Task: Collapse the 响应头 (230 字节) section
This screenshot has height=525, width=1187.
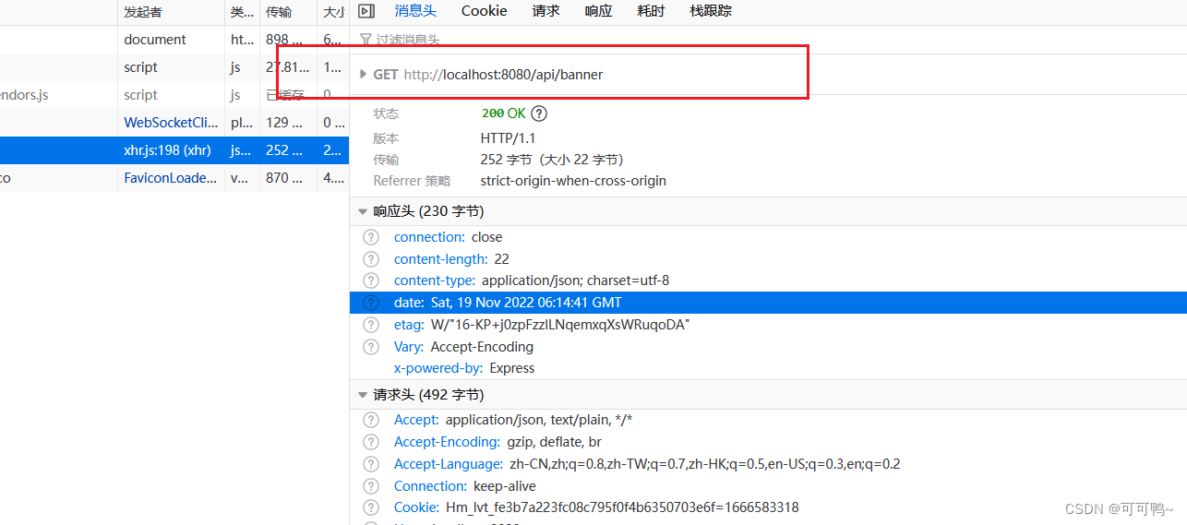Action: point(363,211)
